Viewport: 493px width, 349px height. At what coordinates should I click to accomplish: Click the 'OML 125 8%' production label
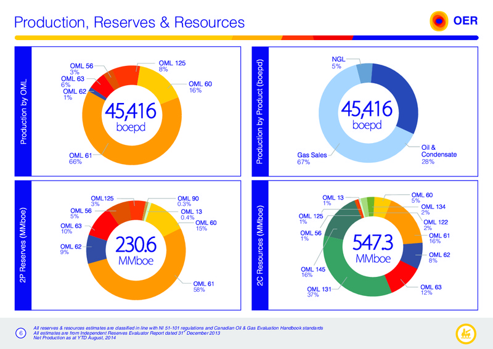click(x=172, y=66)
